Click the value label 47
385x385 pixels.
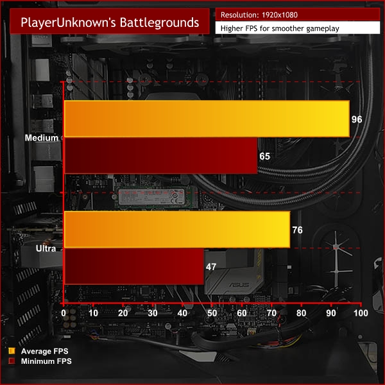click(x=211, y=267)
